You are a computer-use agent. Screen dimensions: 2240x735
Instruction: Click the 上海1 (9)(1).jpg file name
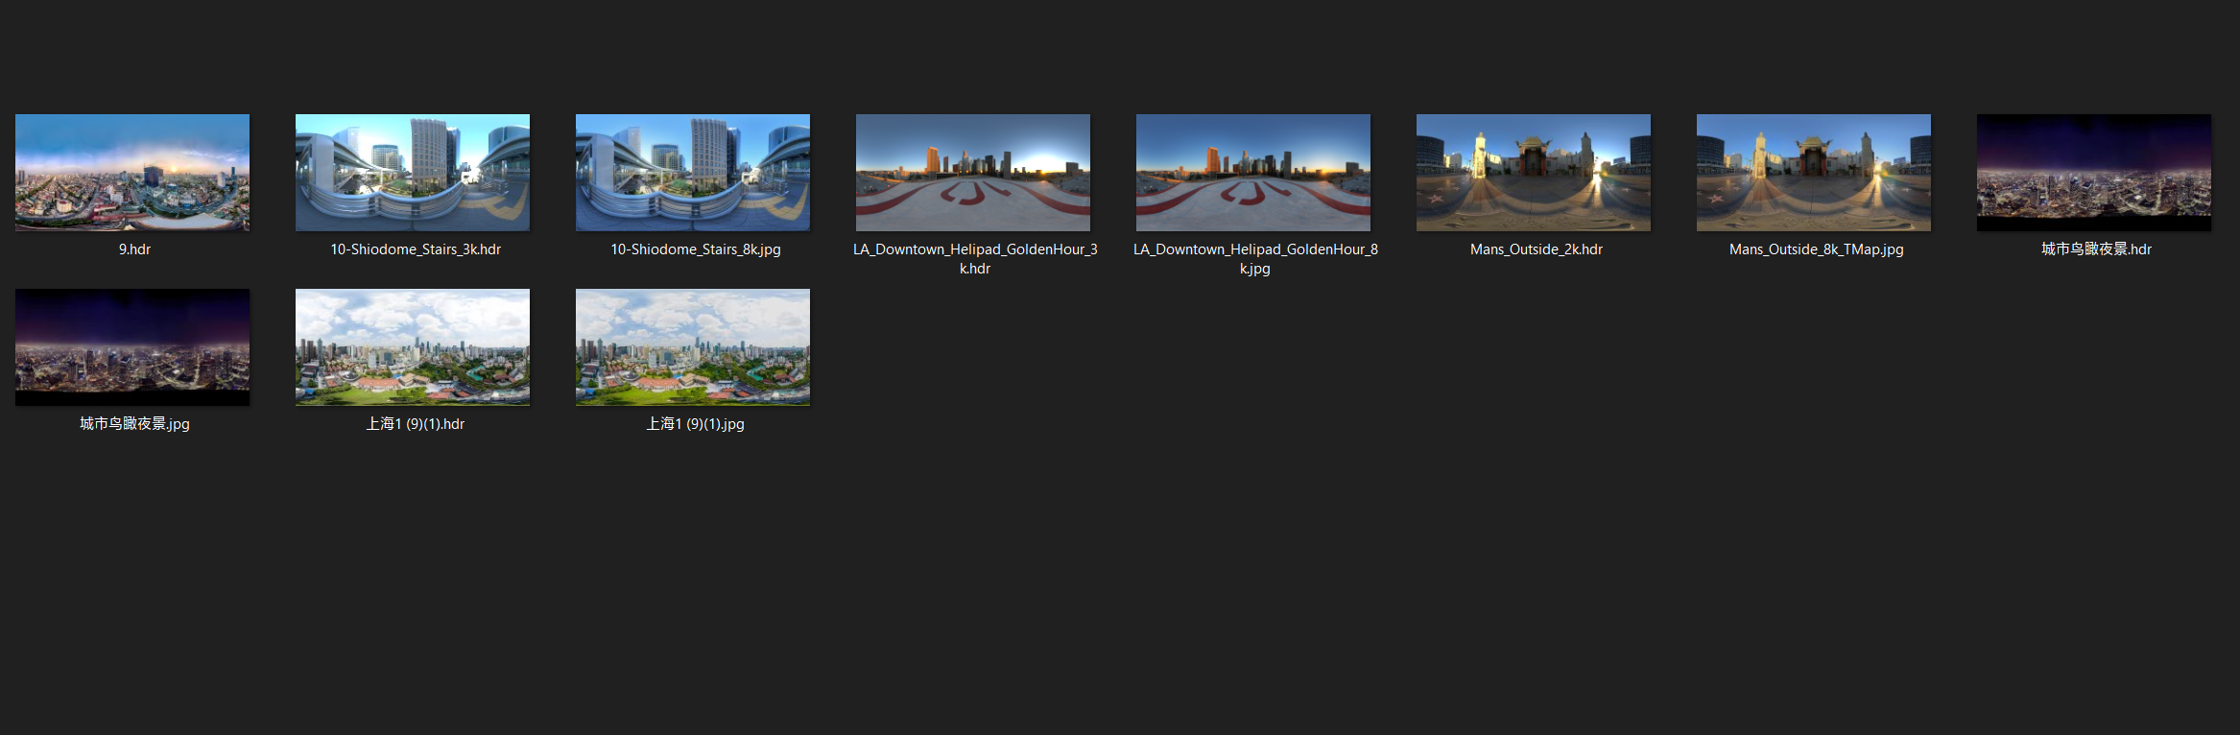pos(696,424)
